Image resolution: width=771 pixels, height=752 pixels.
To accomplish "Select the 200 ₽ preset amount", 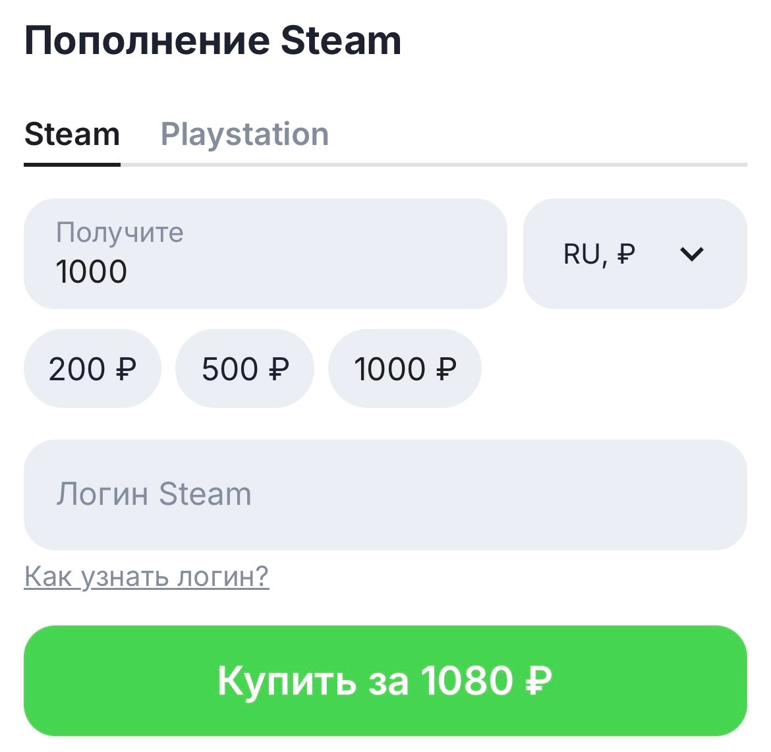I will 92,368.
